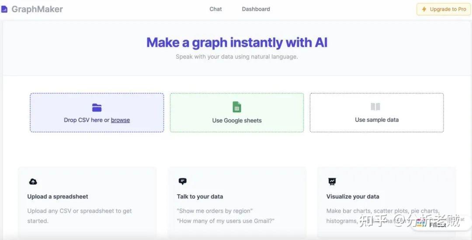Select the Drop CSV here area
The height and width of the screenshot is (240, 472).
click(x=97, y=113)
